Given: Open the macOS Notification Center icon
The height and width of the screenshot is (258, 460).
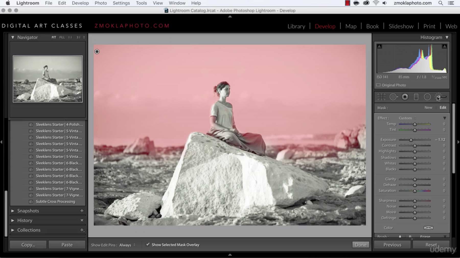Looking at the screenshot, I should (451, 3).
